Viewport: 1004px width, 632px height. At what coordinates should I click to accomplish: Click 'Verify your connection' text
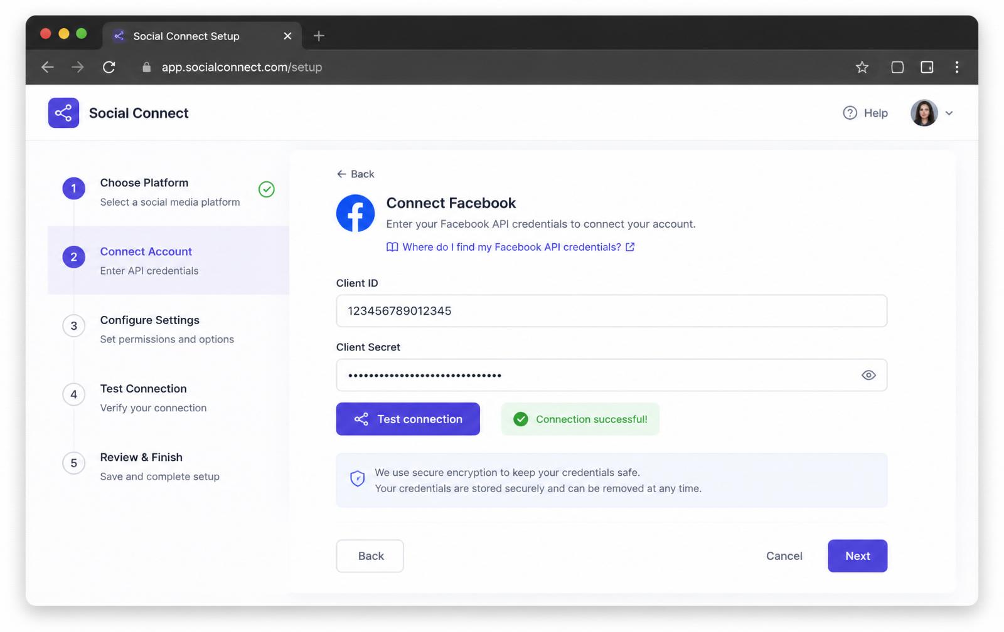tap(153, 408)
